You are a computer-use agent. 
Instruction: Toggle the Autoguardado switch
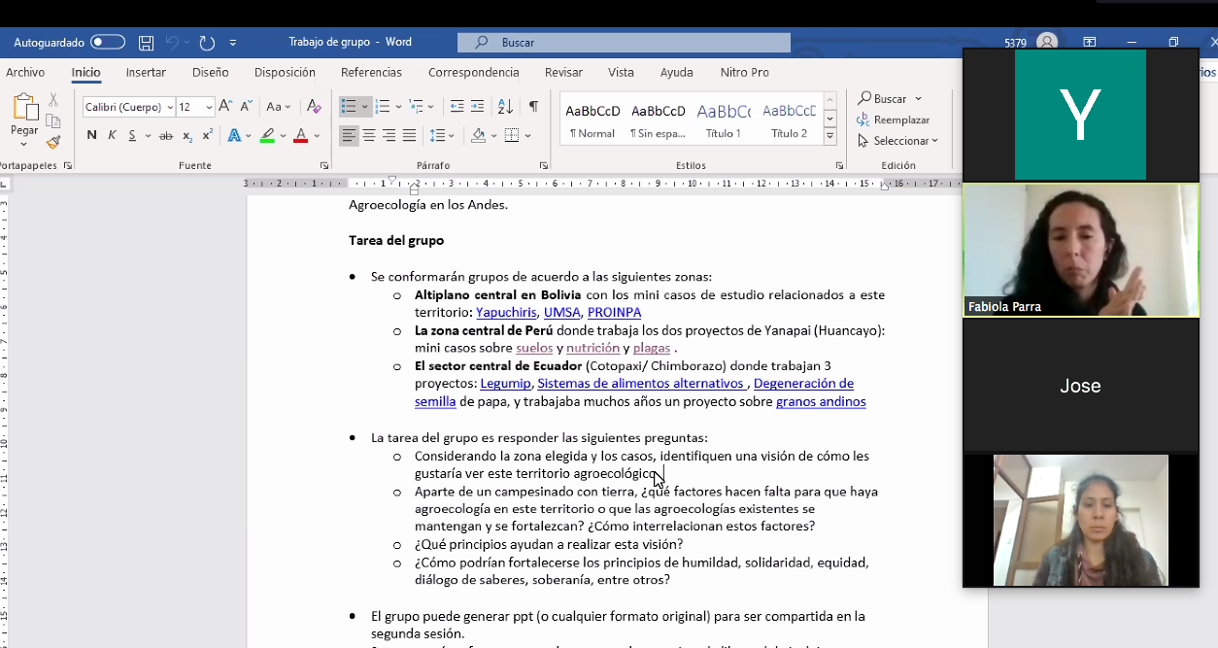(108, 43)
